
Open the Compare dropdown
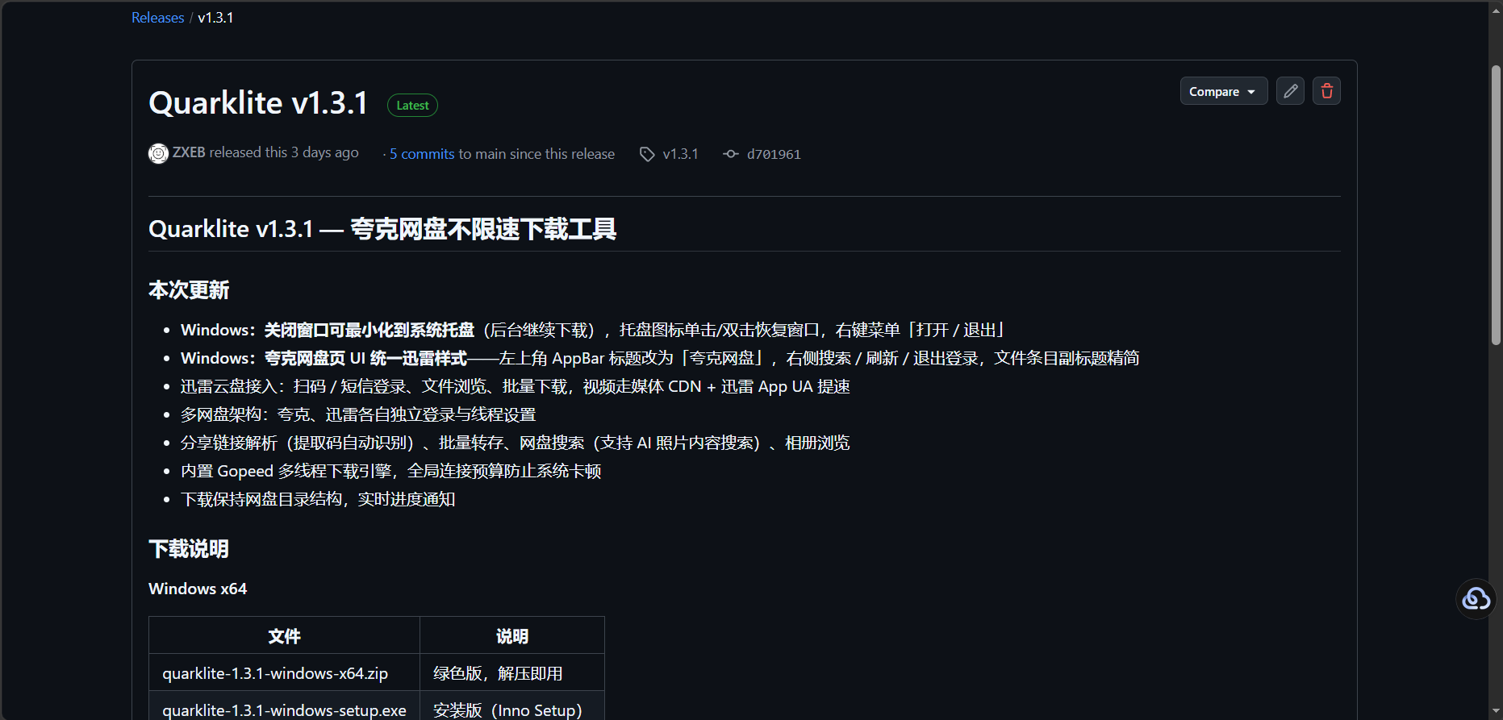click(1224, 91)
